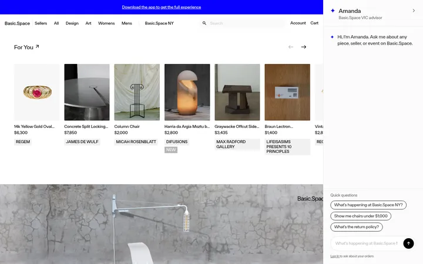View the Column Chair image

tap(137, 92)
